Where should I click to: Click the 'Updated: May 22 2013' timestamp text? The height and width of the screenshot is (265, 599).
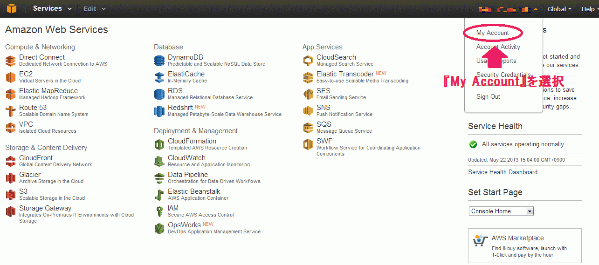[516, 160]
